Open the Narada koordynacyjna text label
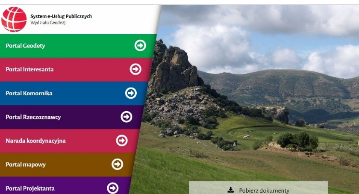Viewport: 359px width, 194px height. (36, 141)
